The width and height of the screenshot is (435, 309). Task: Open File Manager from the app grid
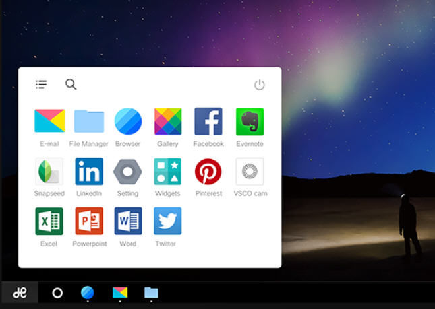tap(89, 121)
